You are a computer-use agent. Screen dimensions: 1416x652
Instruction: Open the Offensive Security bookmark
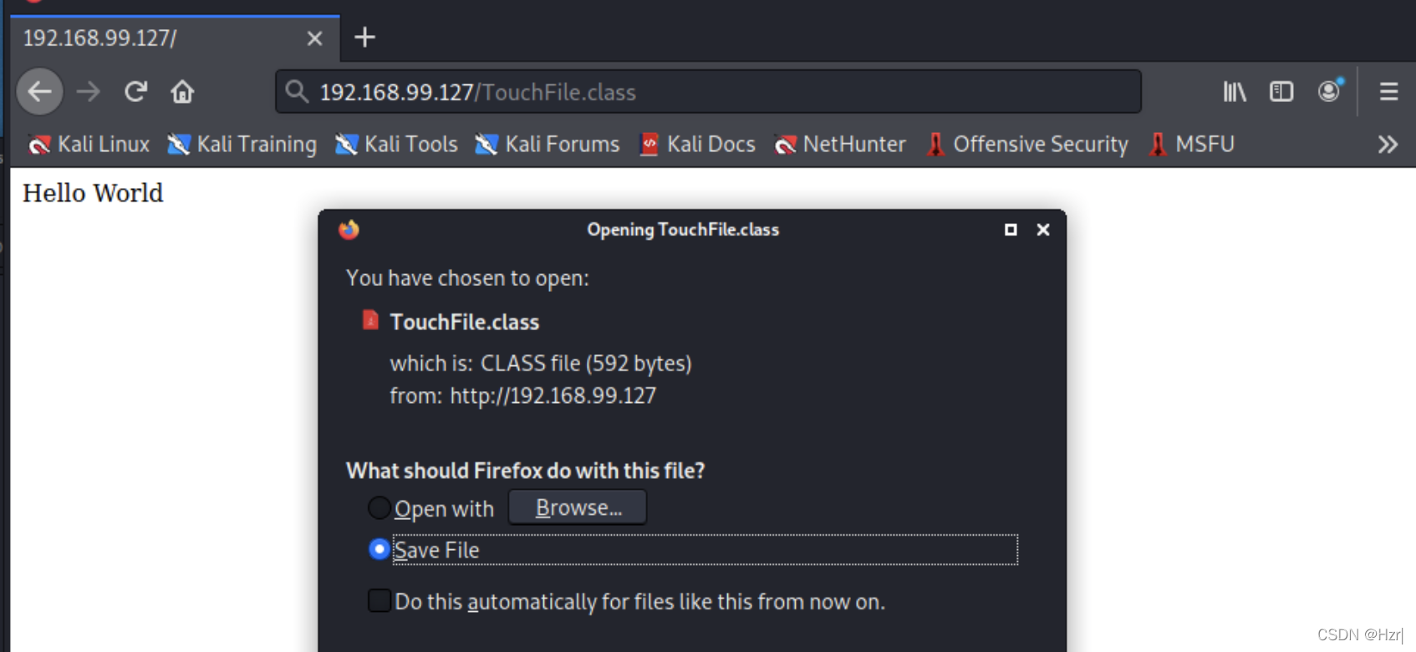pyautogui.click(x=1028, y=145)
